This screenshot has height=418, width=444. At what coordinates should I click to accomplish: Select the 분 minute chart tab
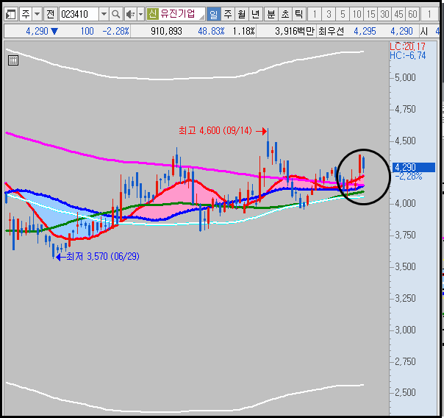pos(271,14)
